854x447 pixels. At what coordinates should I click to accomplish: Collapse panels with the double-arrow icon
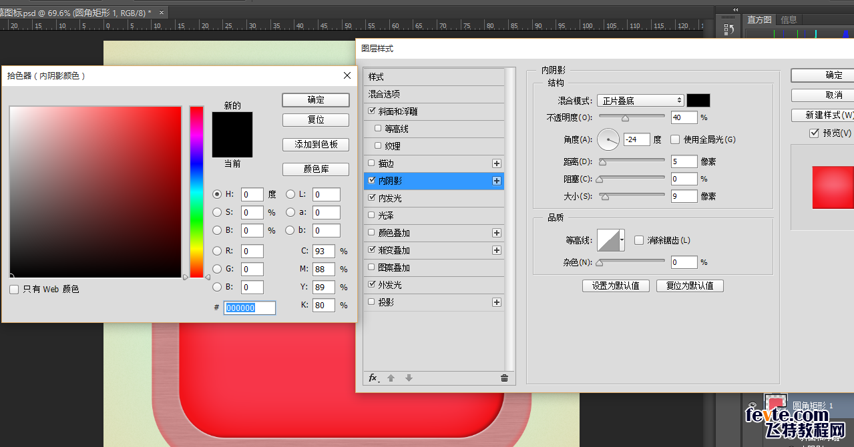[736, 10]
